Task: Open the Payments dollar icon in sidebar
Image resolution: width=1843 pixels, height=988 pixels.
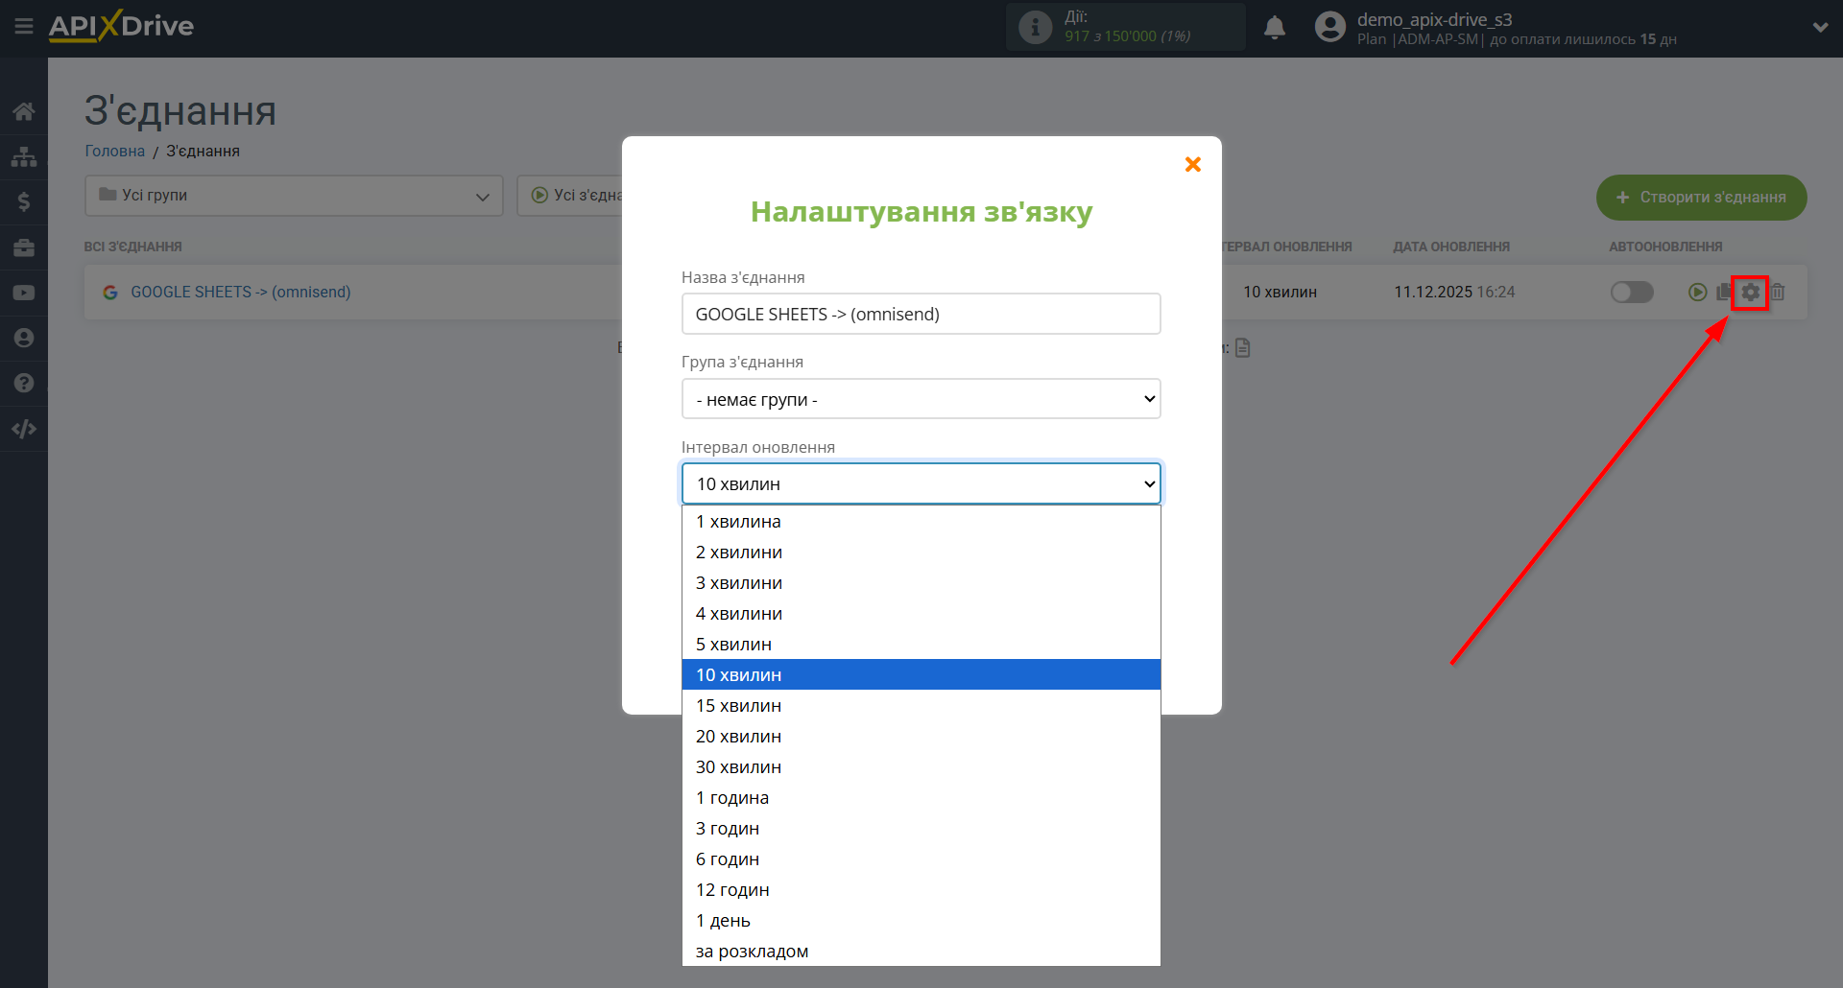Action: pos(23,201)
